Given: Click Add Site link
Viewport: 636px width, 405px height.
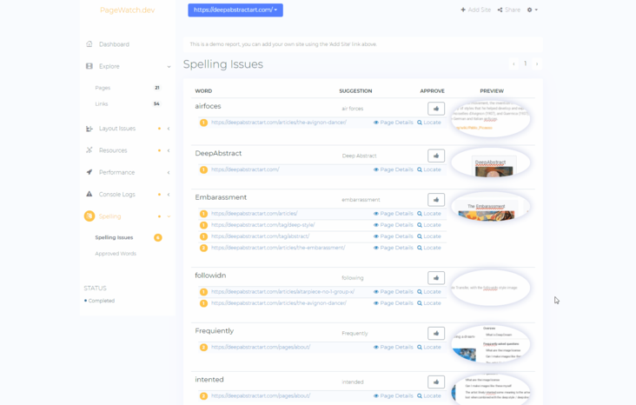Looking at the screenshot, I should pyautogui.click(x=476, y=10).
